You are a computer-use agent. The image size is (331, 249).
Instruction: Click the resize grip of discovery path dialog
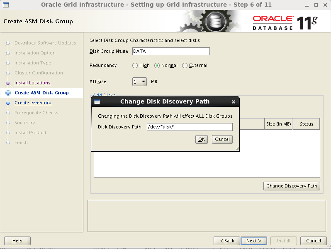coord(237,149)
